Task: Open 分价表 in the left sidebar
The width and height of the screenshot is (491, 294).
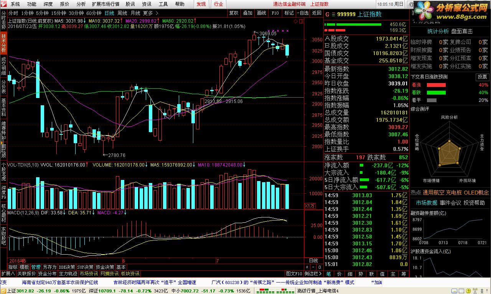Action: 3,87
